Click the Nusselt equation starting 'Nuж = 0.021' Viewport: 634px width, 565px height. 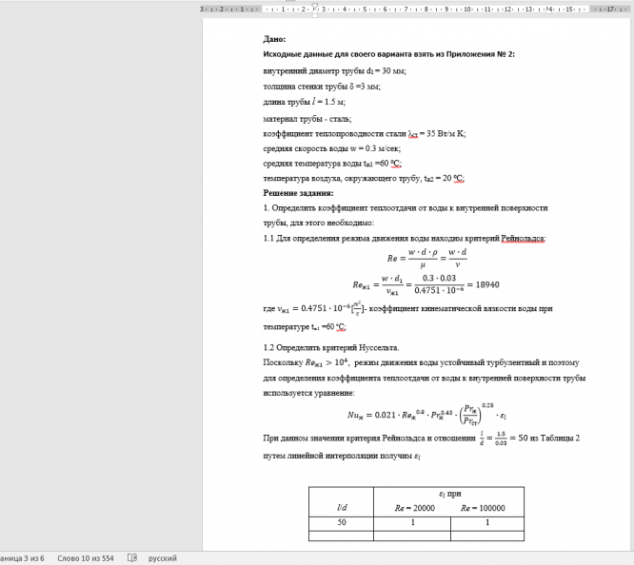pyautogui.click(x=426, y=414)
